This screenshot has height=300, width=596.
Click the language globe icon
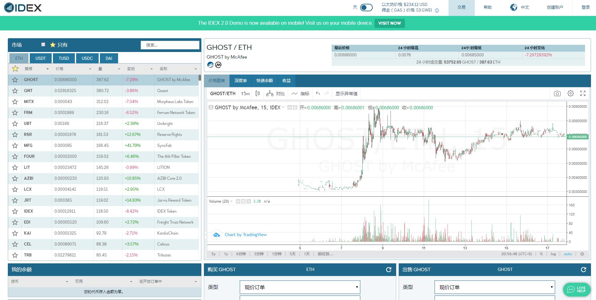pos(514,7)
